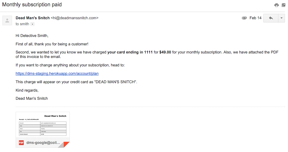Screen dimensions: 288x152
Task: Click the bold $49.00 amount
Action: [x=165, y=52]
